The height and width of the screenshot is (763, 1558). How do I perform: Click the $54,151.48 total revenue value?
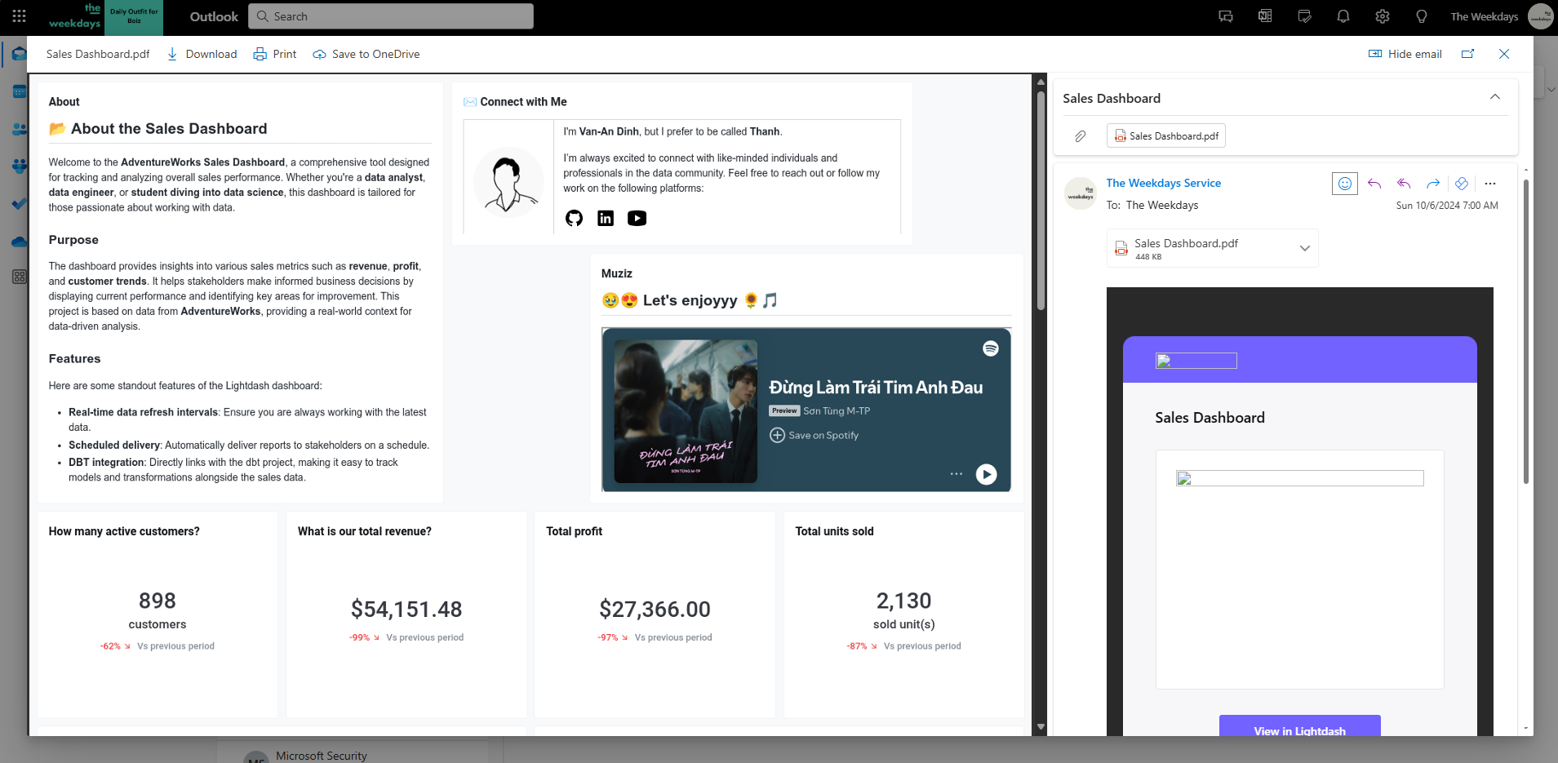(x=406, y=609)
